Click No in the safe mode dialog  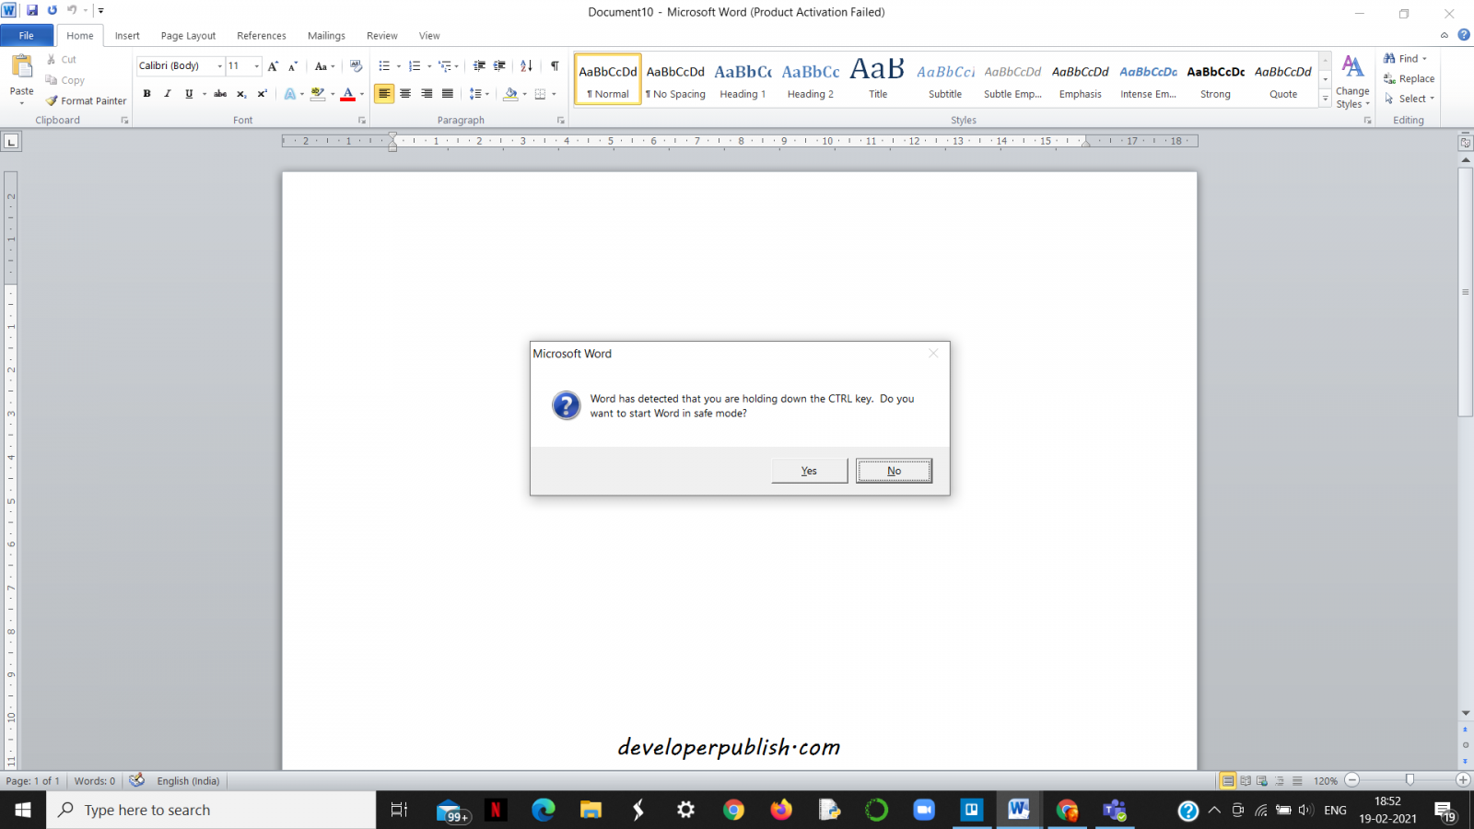pyautogui.click(x=892, y=470)
